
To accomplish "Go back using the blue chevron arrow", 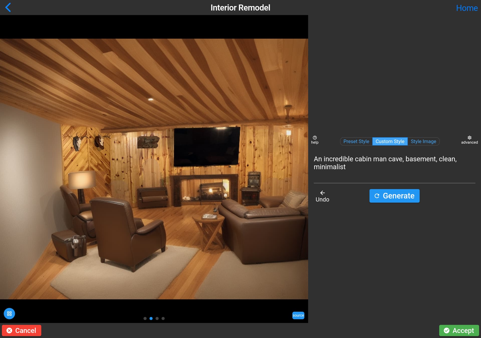I will pos(8,8).
